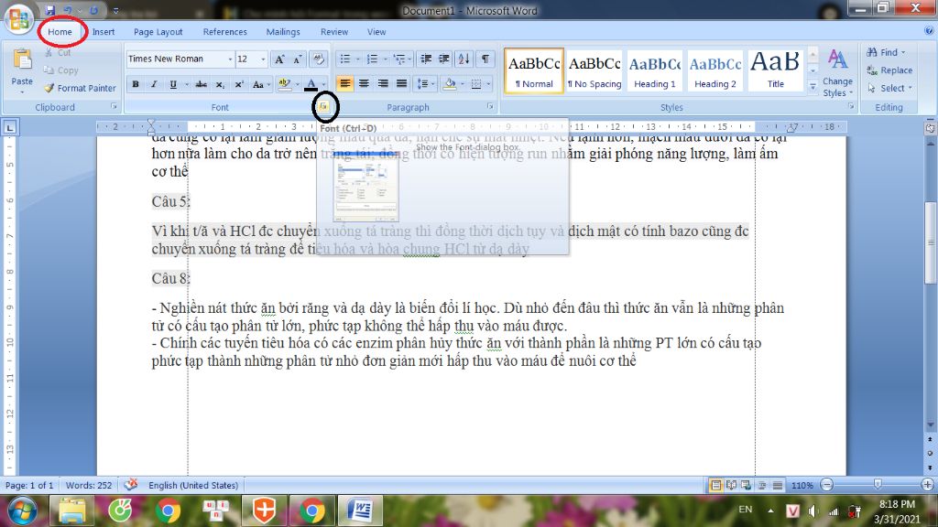Toggle Center alignment

click(x=364, y=84)
